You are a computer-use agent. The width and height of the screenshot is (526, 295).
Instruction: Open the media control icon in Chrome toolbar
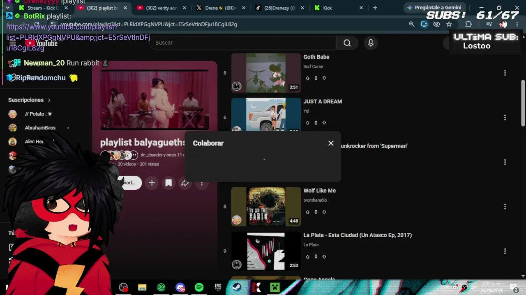[489, 24]
